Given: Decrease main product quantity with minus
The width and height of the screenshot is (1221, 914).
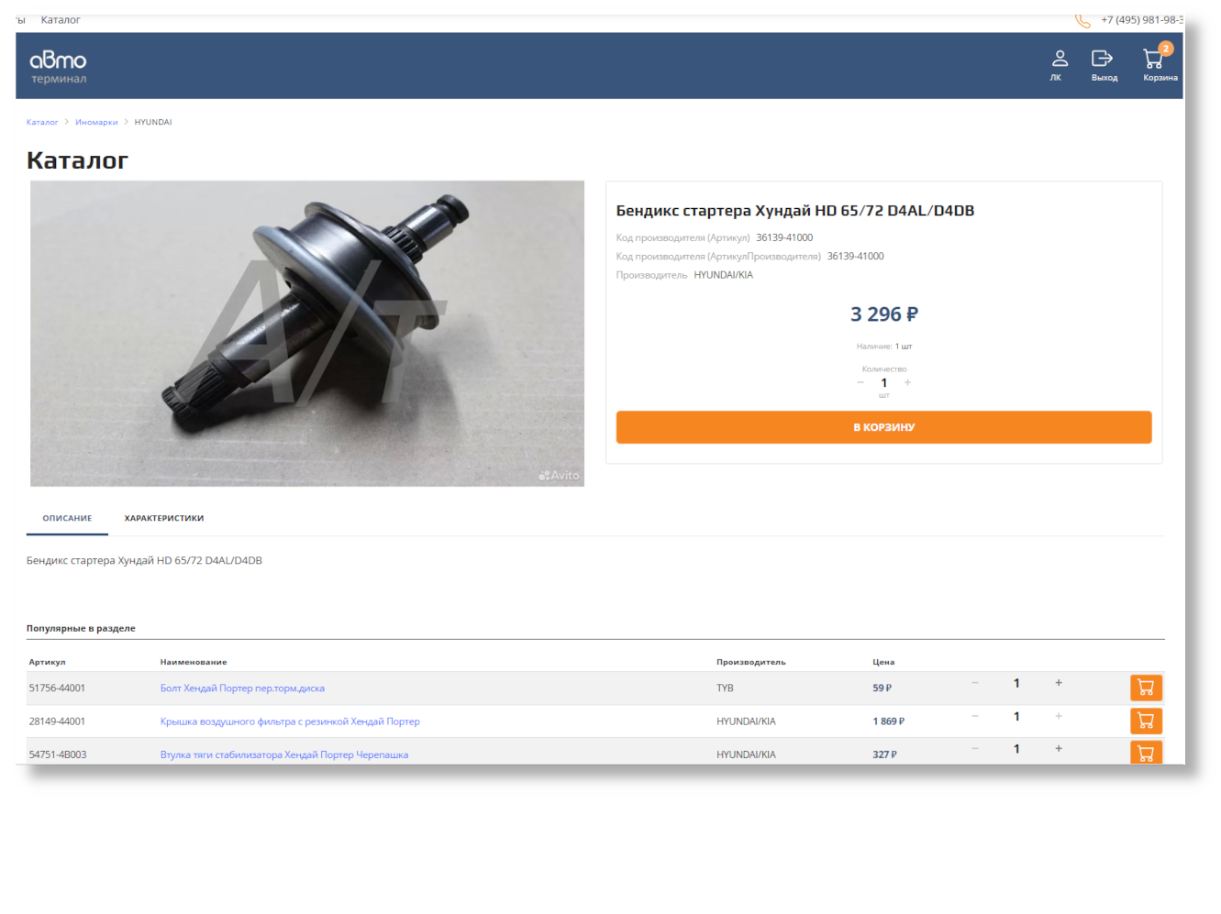Looking at the screenshot, I should [860, 382].
